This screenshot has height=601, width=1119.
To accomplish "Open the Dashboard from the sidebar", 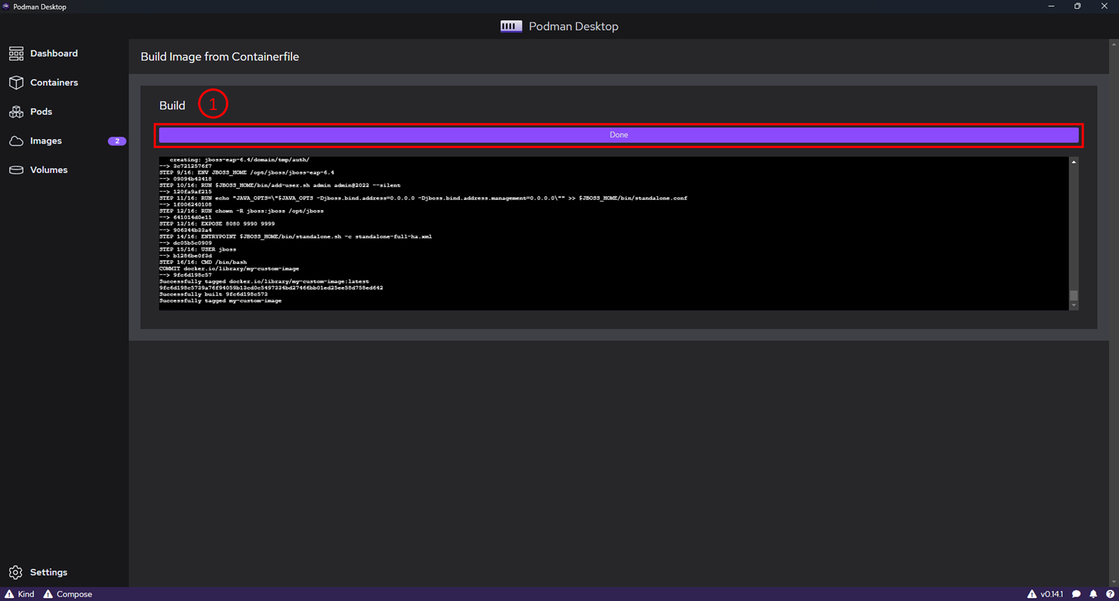I will tap(54, 53).
